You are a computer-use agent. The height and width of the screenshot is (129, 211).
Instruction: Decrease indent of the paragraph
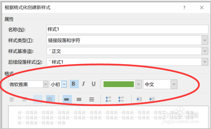pyautogui.click(x=139, y=99)
